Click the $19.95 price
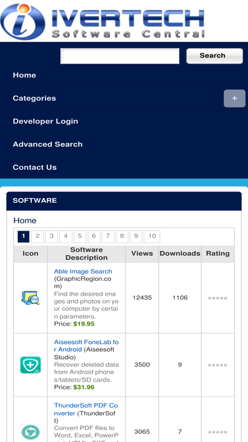The image size is (248, 442). point(84,324)
